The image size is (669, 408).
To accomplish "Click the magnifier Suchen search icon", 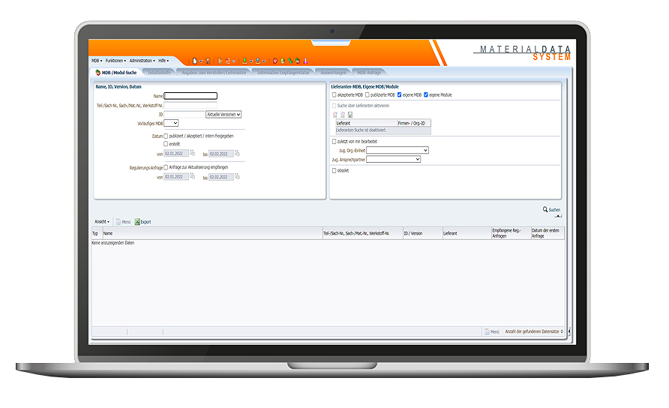I will pyautogui.click(x=545, y=210).
